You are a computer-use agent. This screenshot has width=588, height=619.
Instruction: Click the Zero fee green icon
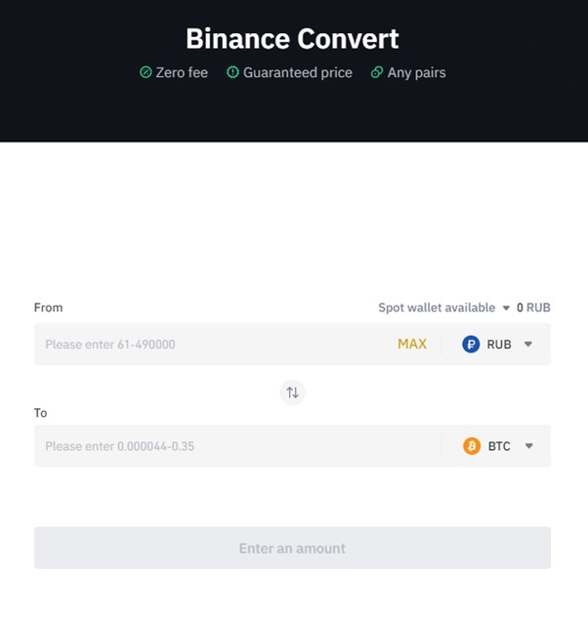(x=146, y=72)
